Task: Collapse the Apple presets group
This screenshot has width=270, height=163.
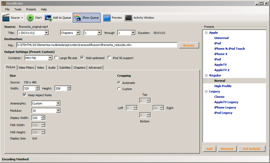Action: (206, 33)
